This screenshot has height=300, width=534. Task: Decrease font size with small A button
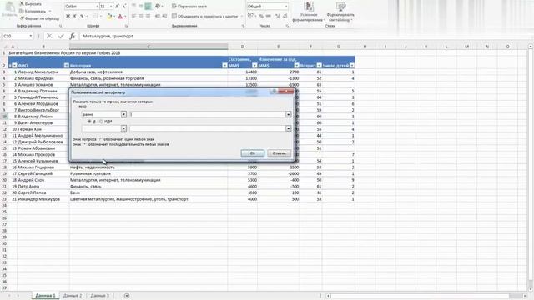[x=124, y=7]
